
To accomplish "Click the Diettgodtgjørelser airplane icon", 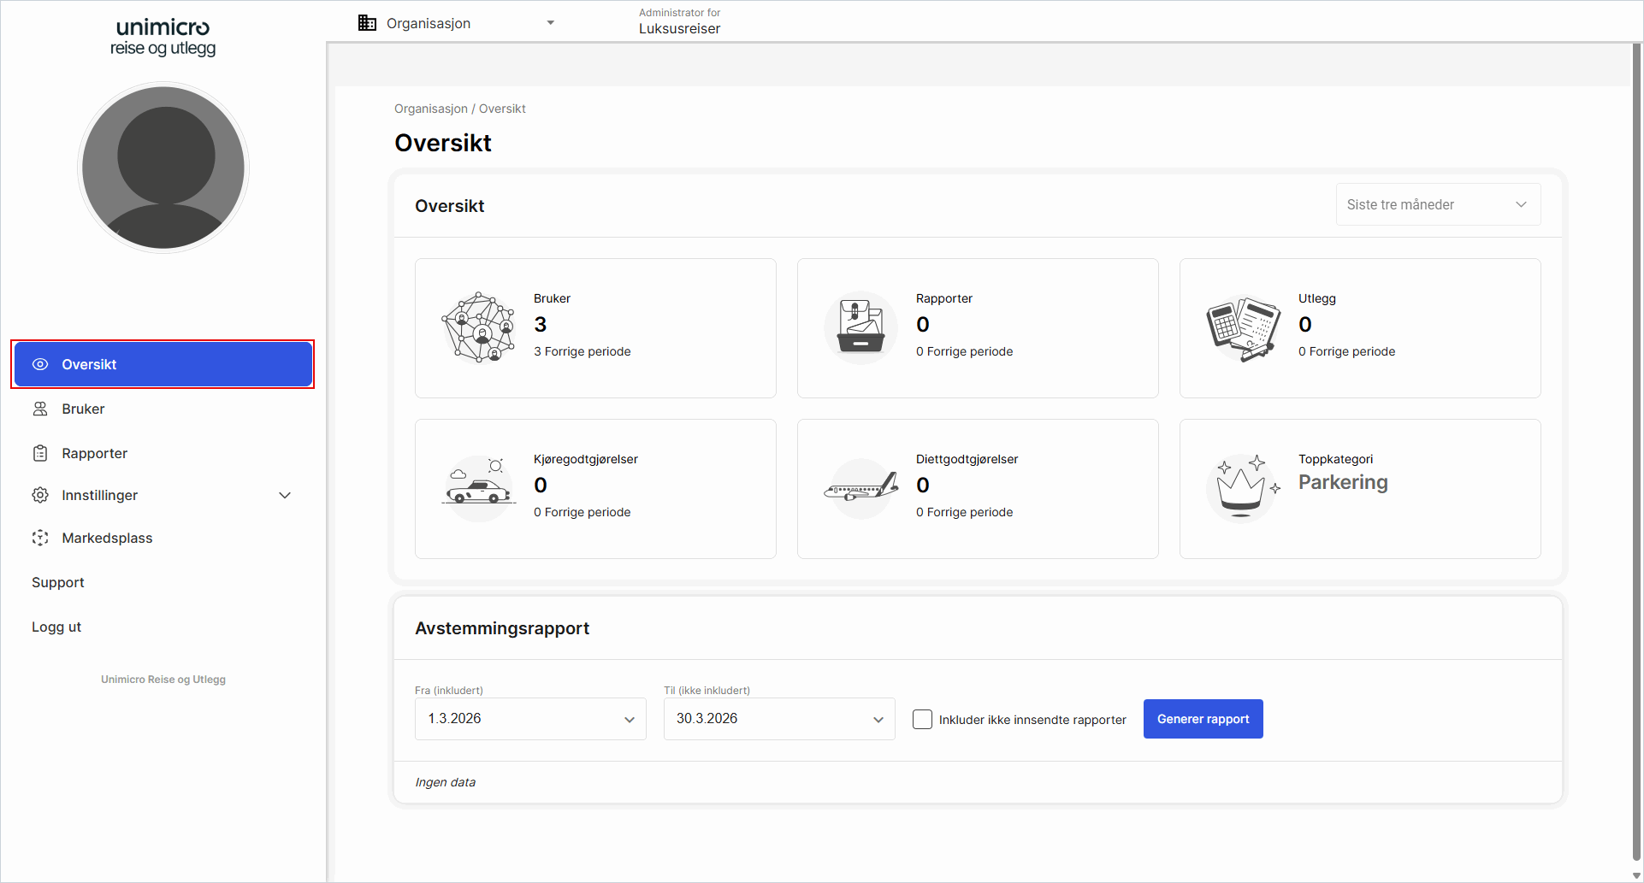I will [x=860, y=488].
